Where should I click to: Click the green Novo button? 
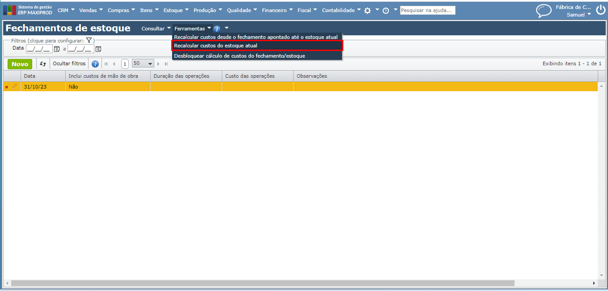(x=20, y=64)
